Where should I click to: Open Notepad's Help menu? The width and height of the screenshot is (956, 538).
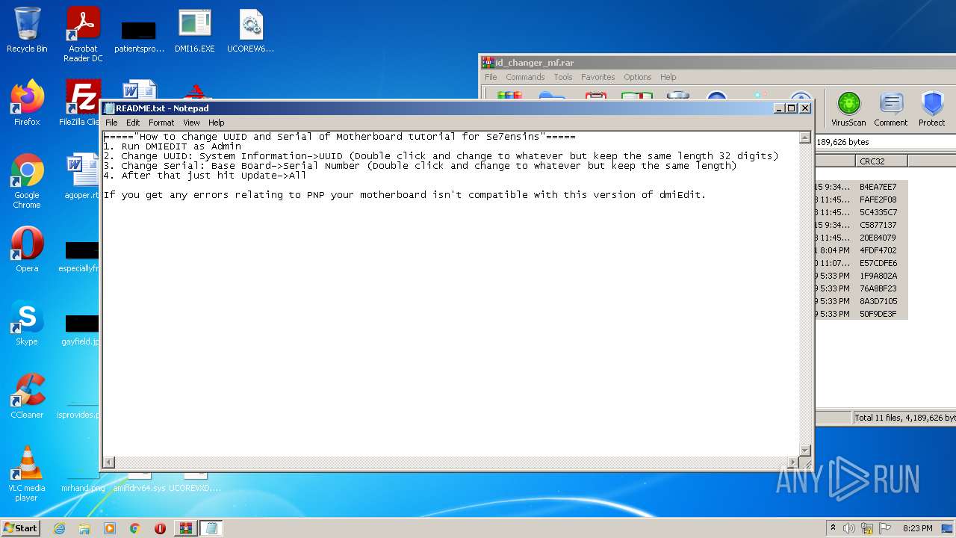(x=217, y=123)
